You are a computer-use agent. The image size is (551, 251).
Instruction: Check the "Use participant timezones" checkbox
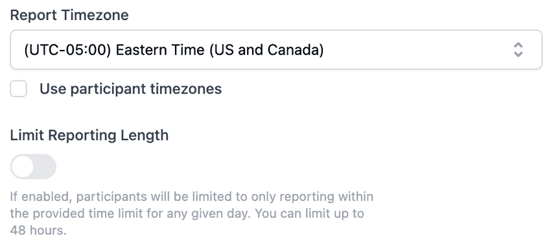[x=18, y=89]
